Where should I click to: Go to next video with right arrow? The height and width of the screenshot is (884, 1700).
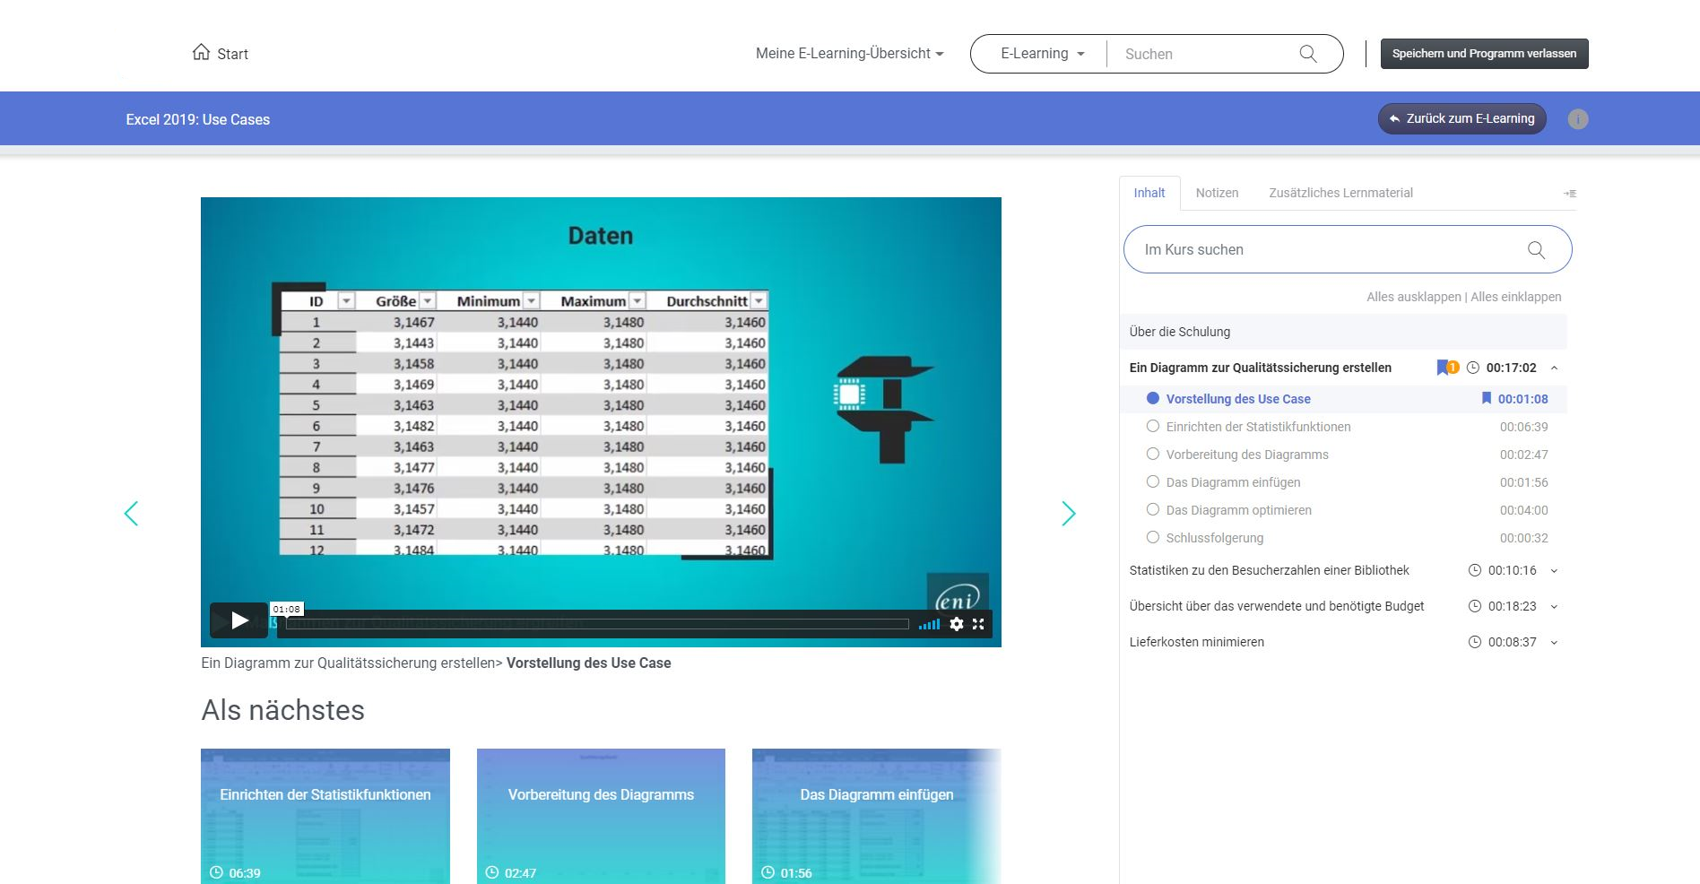coord(1069,514)
